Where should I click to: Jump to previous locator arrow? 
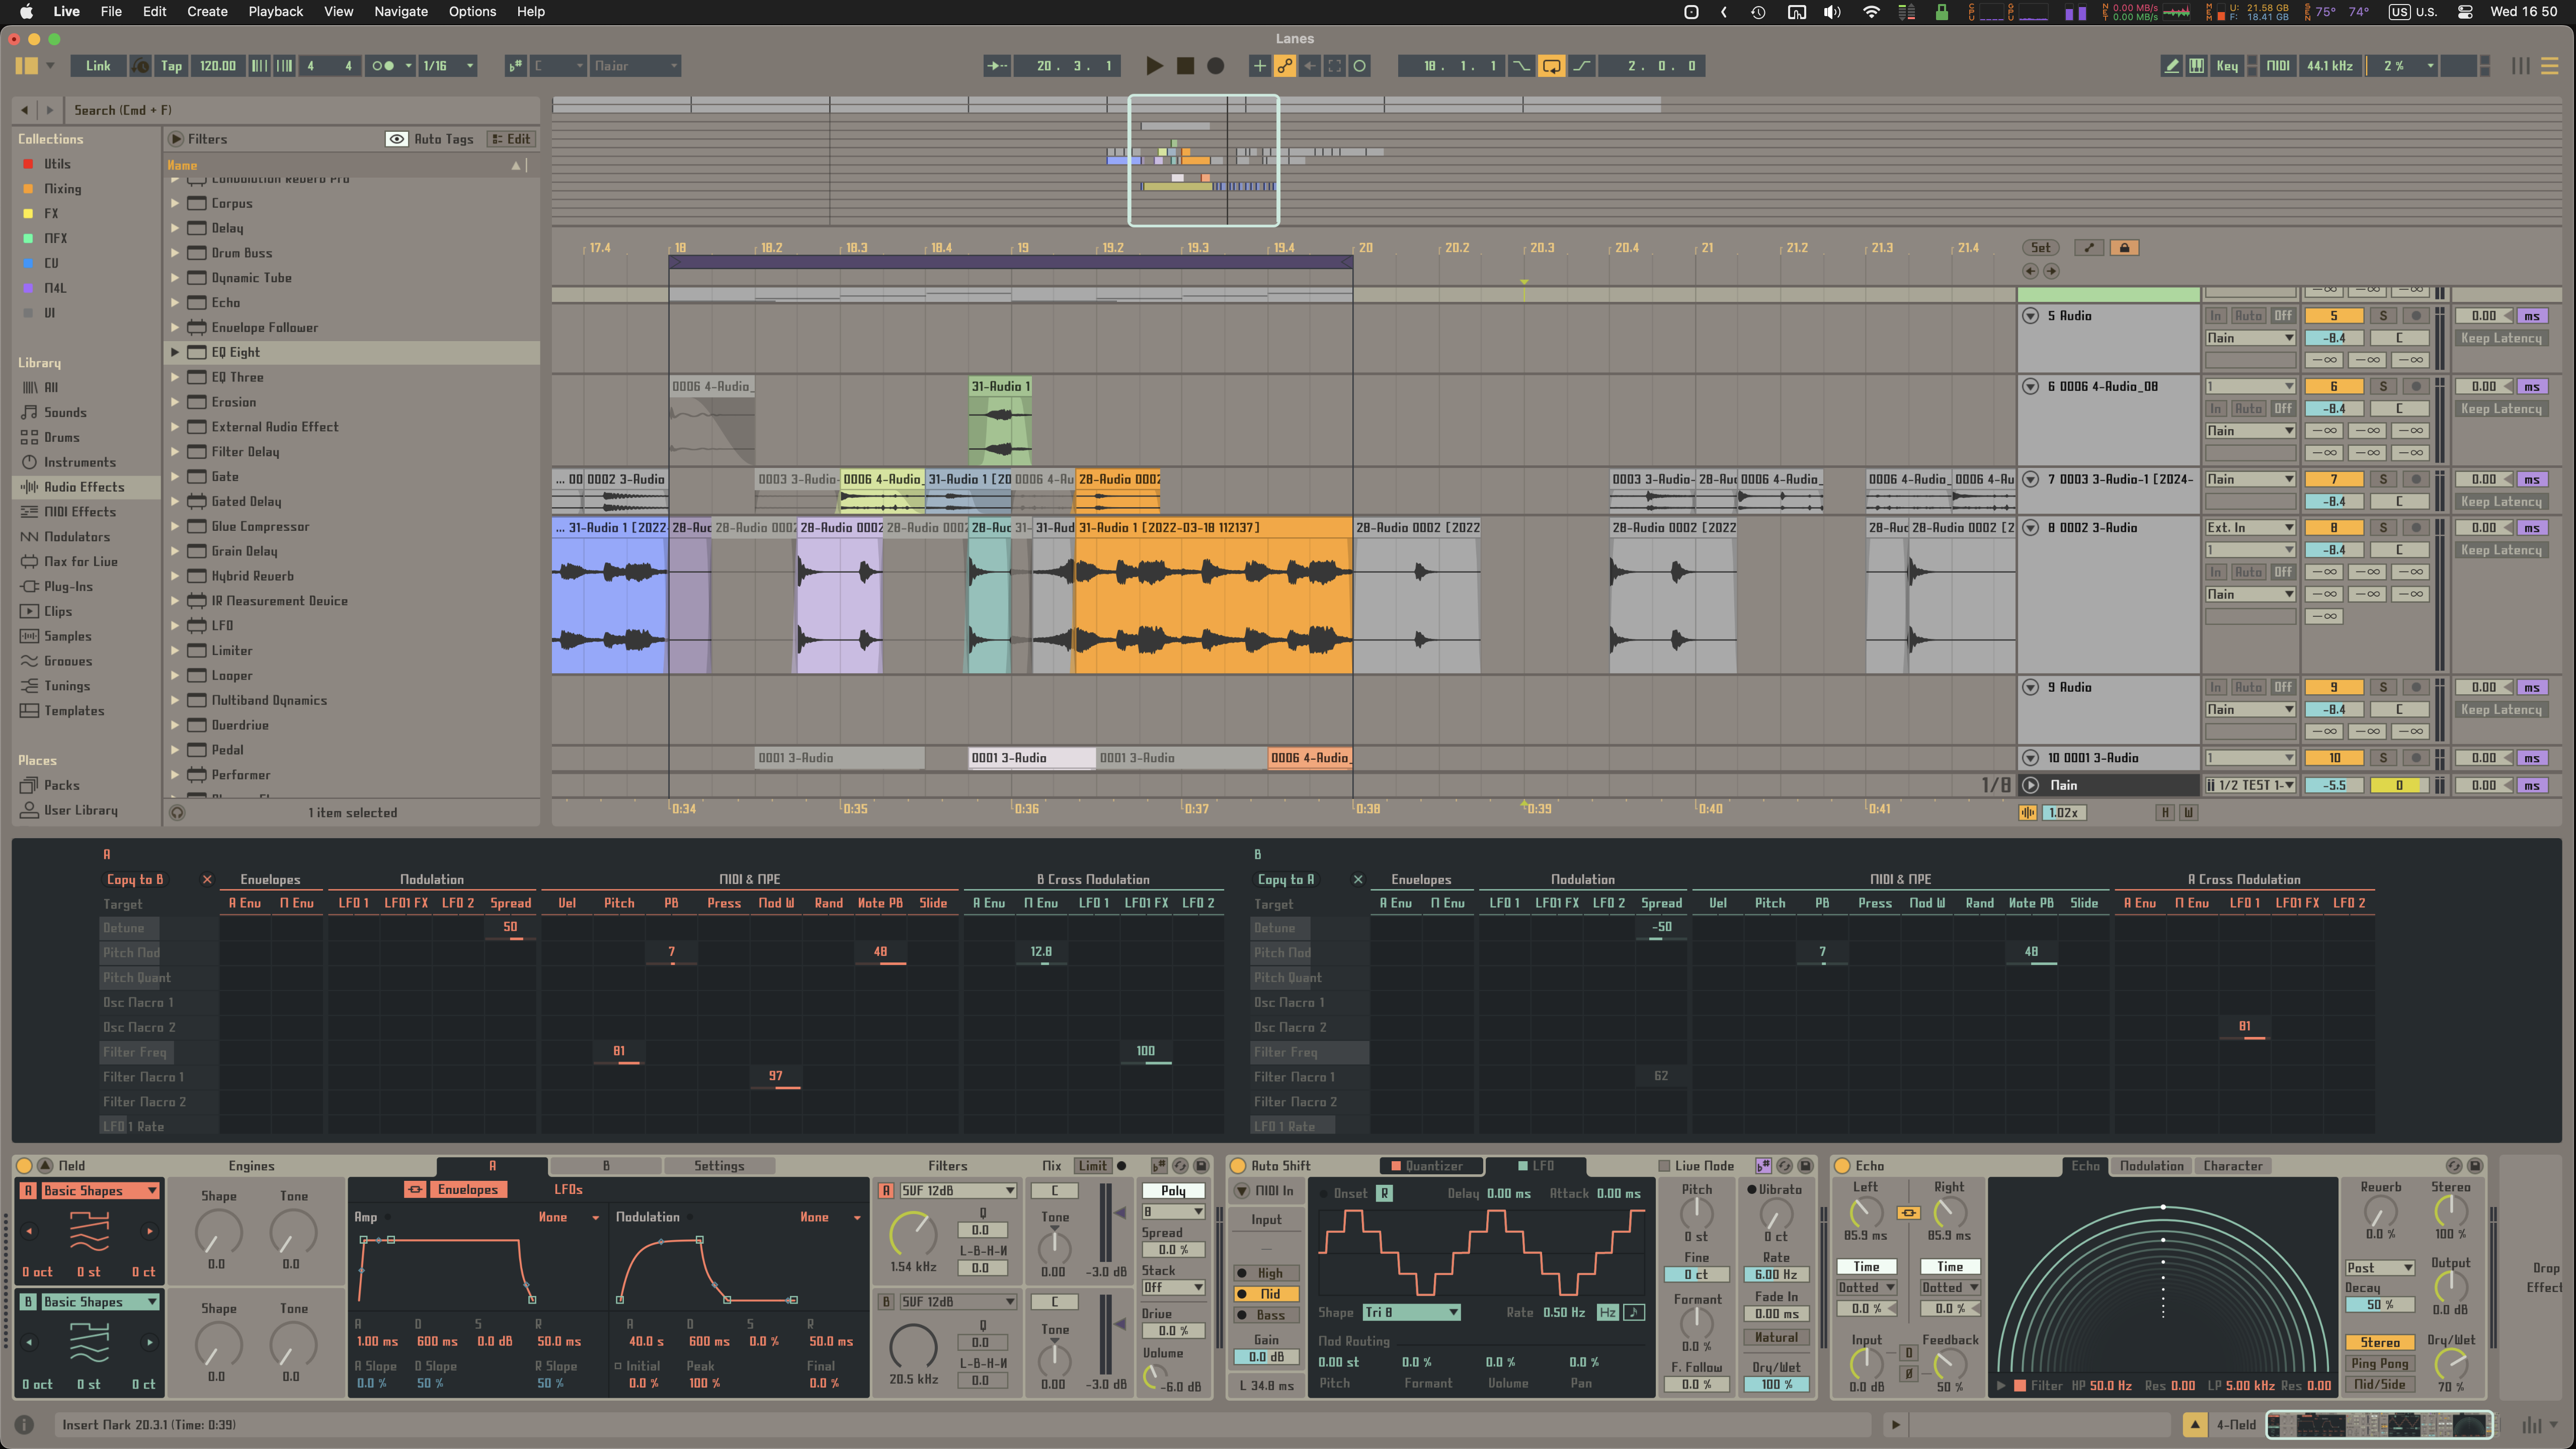click(2030, 271)
